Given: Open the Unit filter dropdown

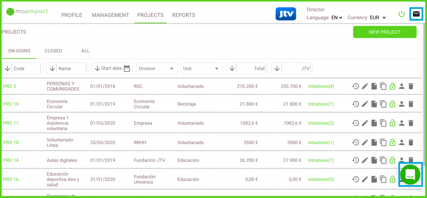Looking at the screenshot, I should (x=202, y=68).
